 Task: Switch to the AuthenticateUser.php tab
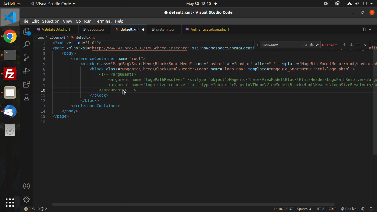pyautogui.click(x=208, y=30)
